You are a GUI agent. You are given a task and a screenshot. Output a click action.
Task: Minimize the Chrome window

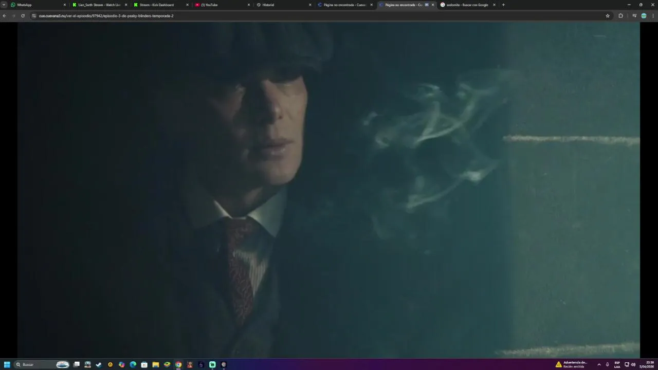629,5
